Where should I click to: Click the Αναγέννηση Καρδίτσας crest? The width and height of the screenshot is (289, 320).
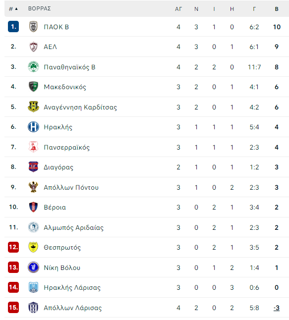(33, 107)
